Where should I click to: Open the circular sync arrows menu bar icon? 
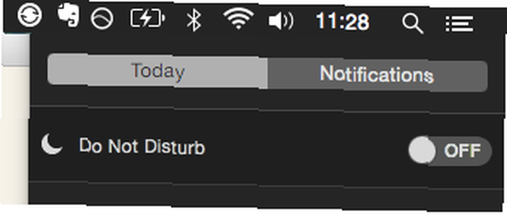pos(29,16)
